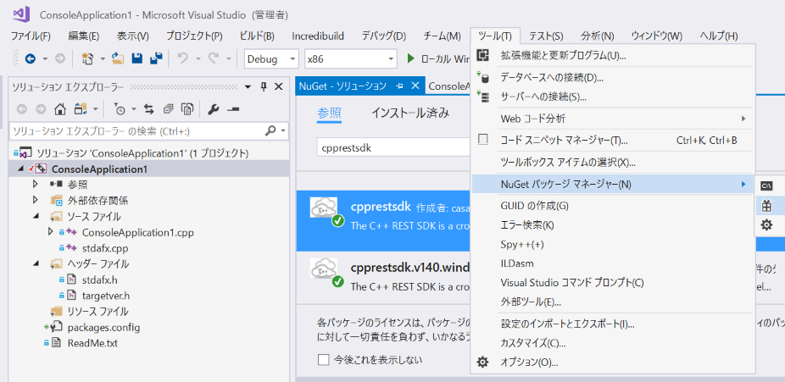Click Sync with Active Document icon

tap(148, 108)
